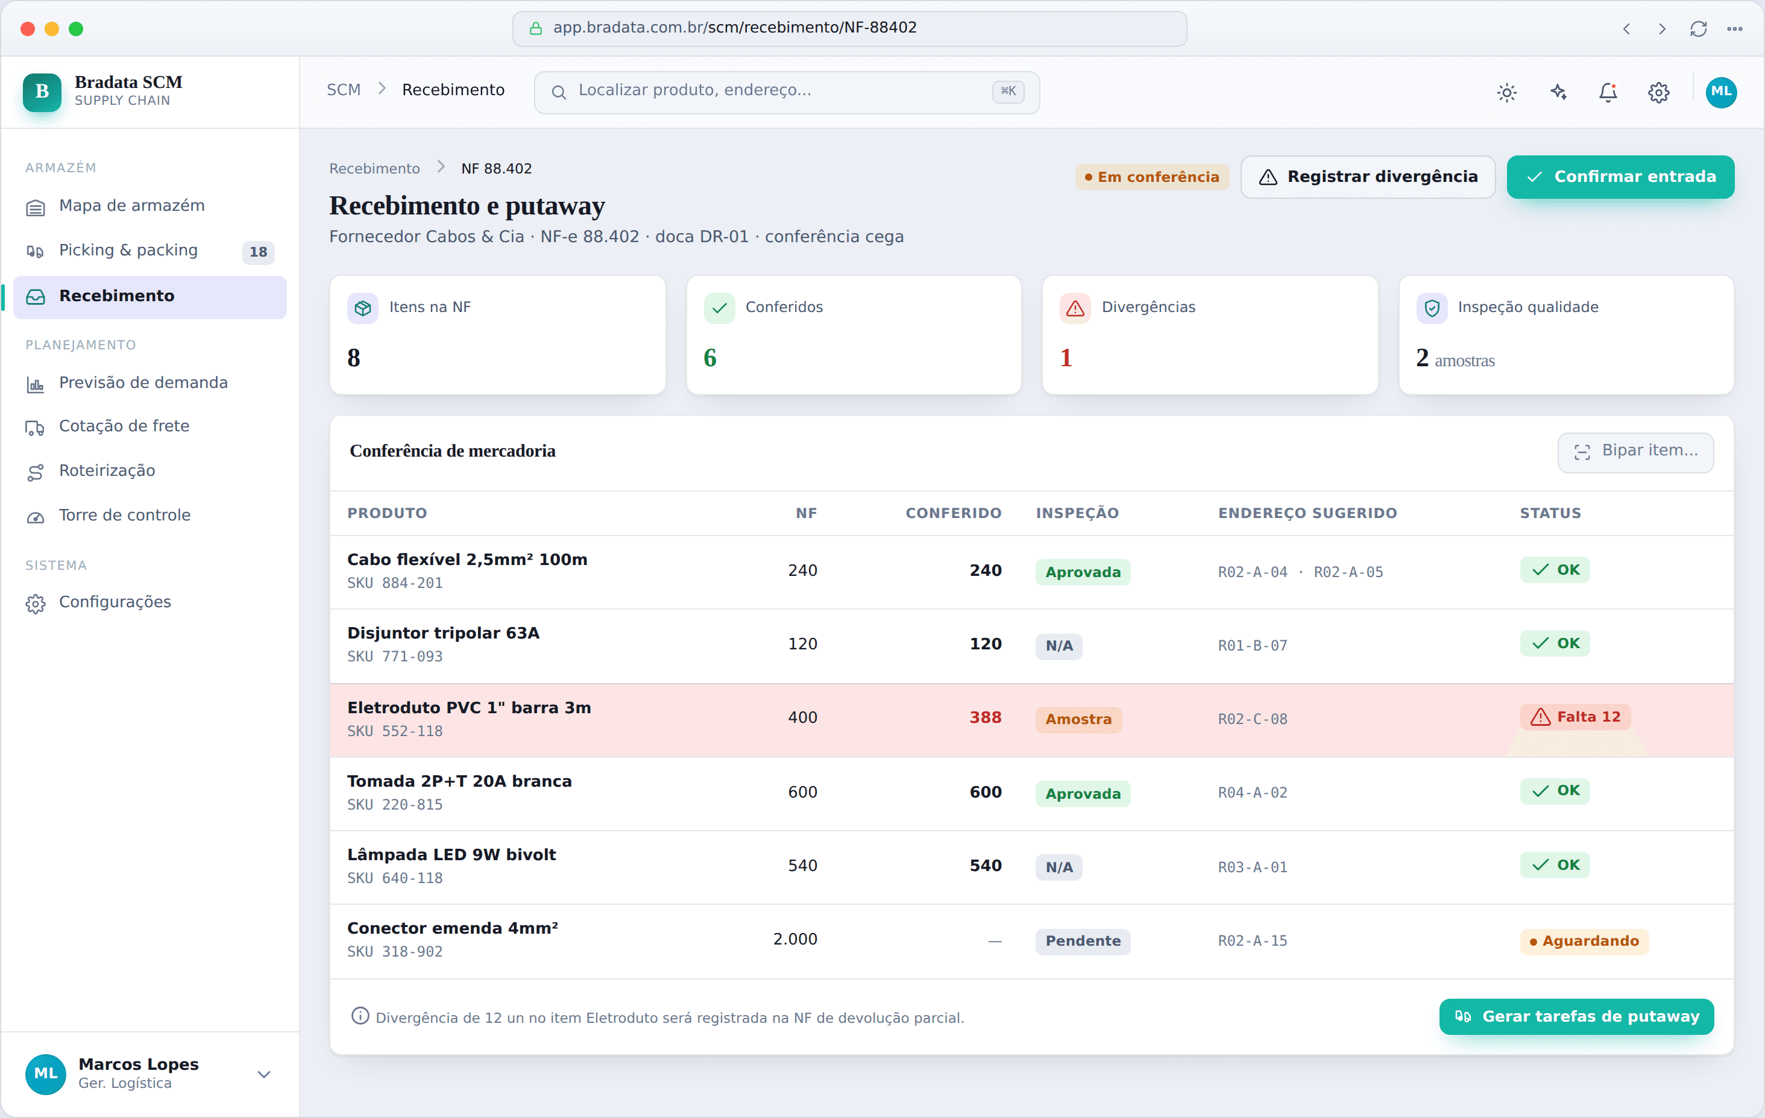Click the Conferidos checkmark icon
The width and height of the screenshot is (1765, 1118).
[x=719, y=308]
